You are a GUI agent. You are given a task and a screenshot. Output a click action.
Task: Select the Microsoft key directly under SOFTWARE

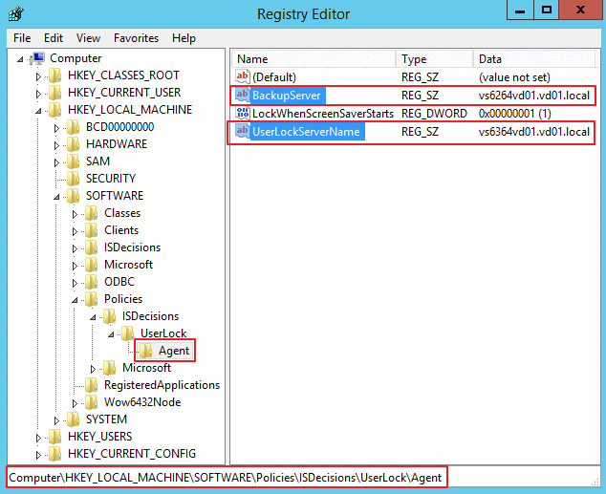click(128, 264)
